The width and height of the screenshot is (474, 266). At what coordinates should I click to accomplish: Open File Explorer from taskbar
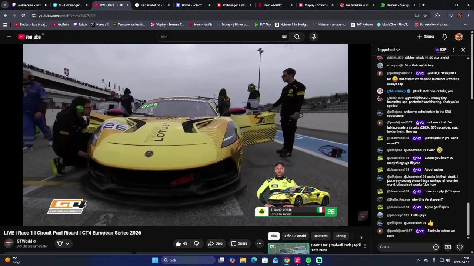pyautogui.click(x=243, y=260)
